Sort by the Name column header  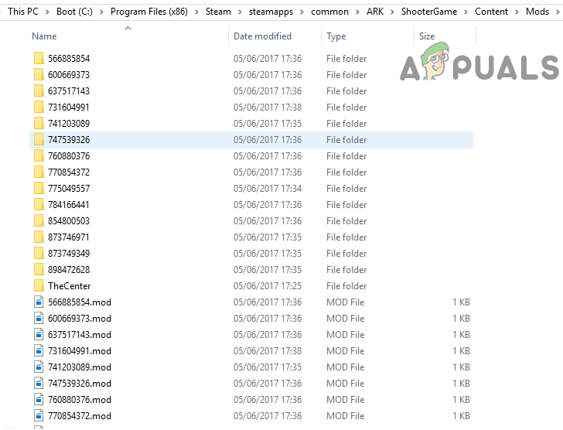click(44, 36)
